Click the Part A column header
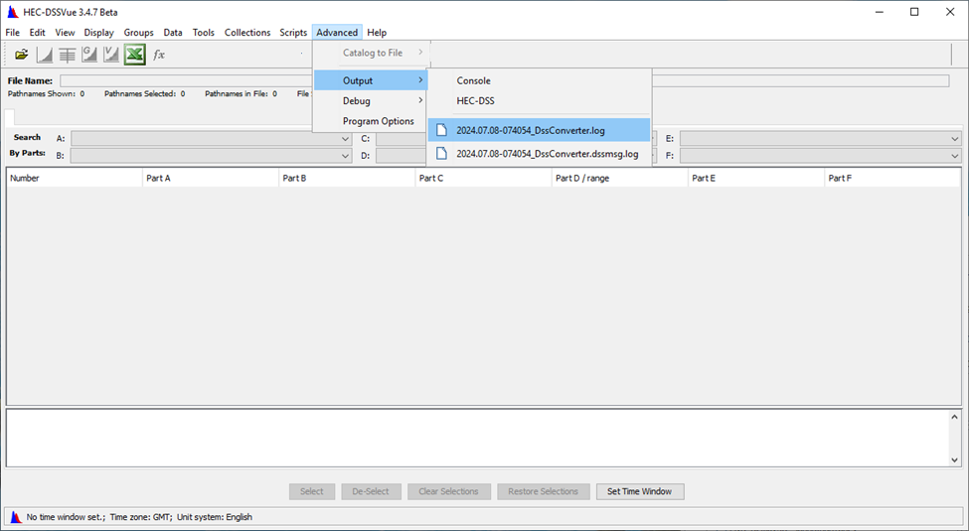This screenshot has width=969, height=531. point(211,178)
